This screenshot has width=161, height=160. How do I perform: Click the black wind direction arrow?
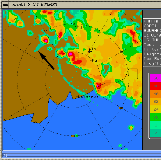46,60
